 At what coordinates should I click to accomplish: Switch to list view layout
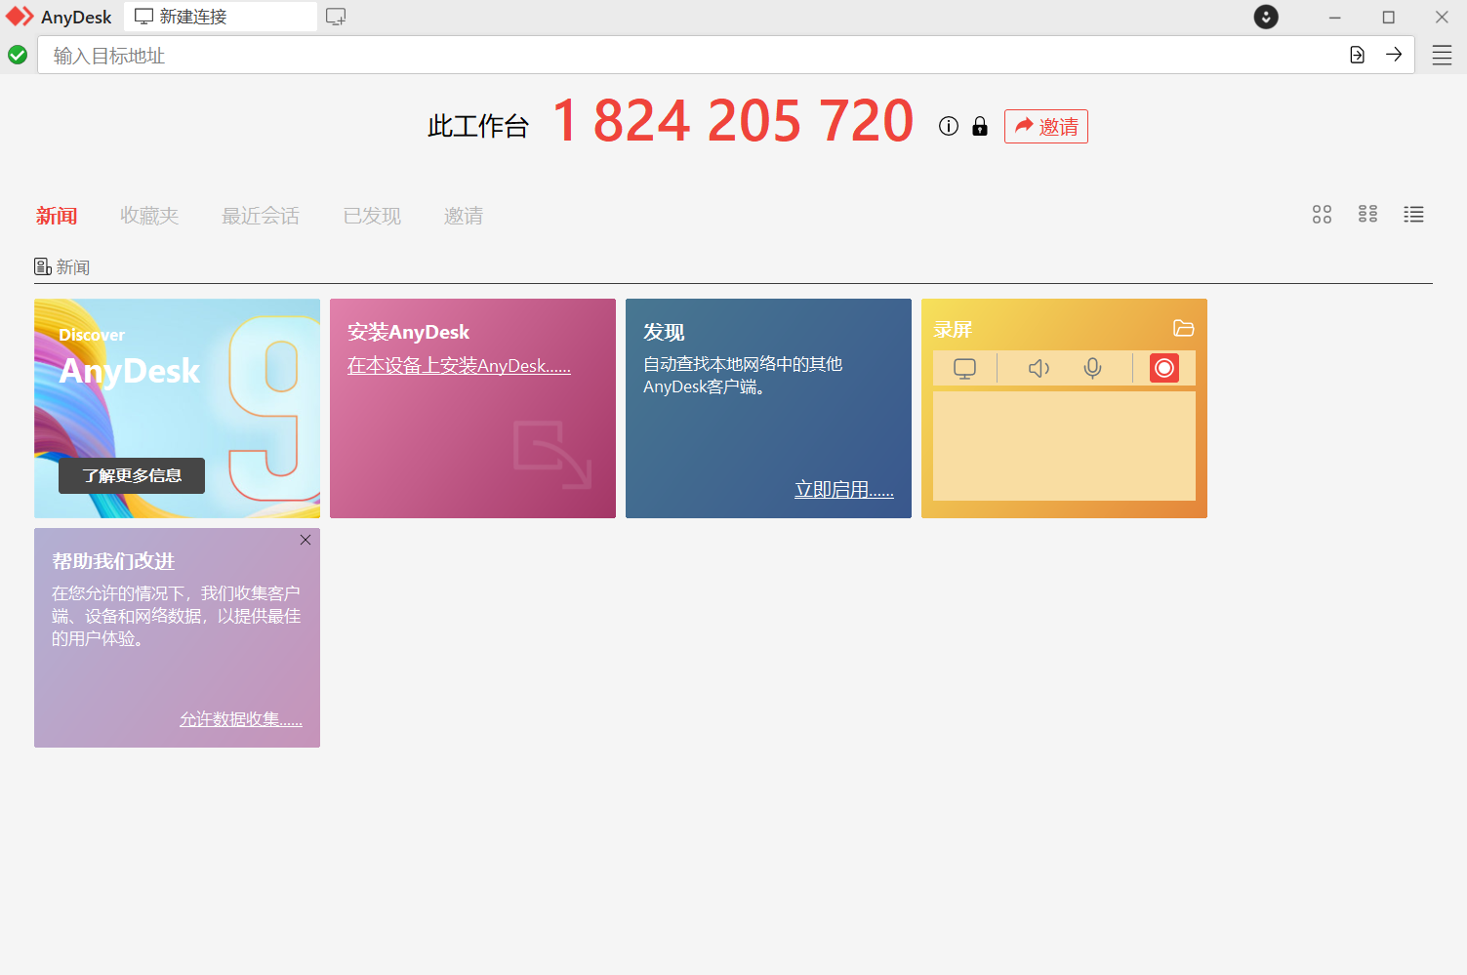pyautogui.click(x=1413, y=214)
